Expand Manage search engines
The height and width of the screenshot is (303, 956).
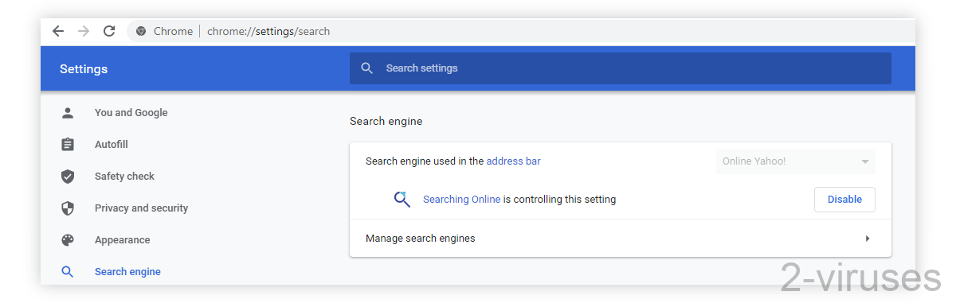click(621, 239)
